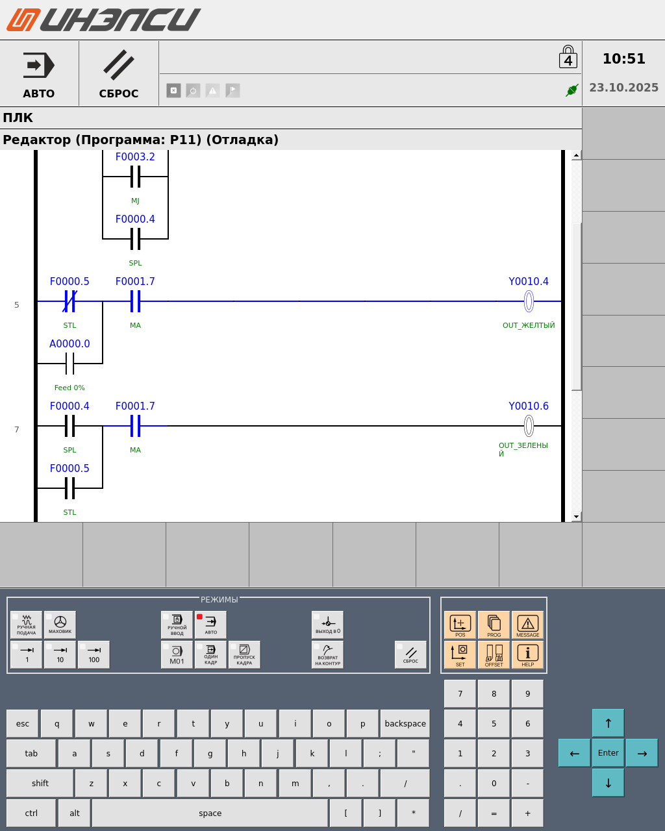Click the access level lock icon

pos(568,57)
